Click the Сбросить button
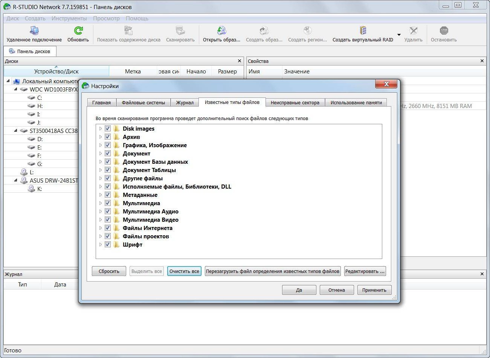The image size is (490, 358). pyautogui.click(x=109, y=271)
